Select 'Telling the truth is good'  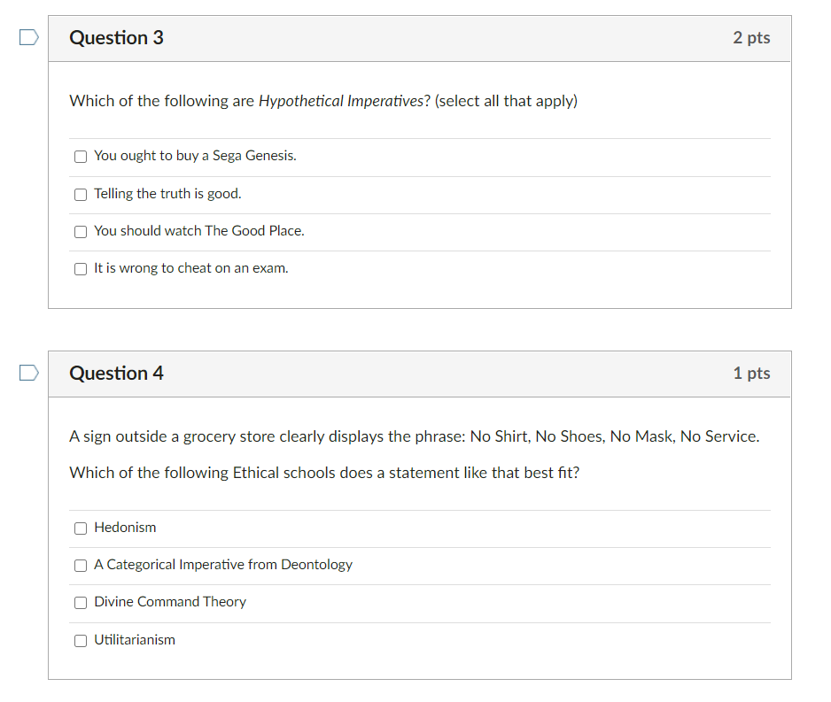pyautogui.click(x=80, y=194)
